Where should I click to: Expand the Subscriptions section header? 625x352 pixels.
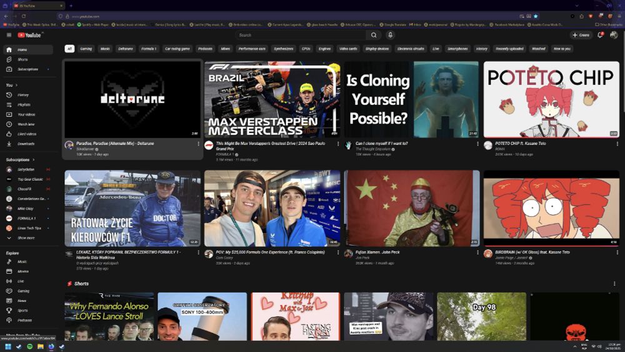coord(20,160)
